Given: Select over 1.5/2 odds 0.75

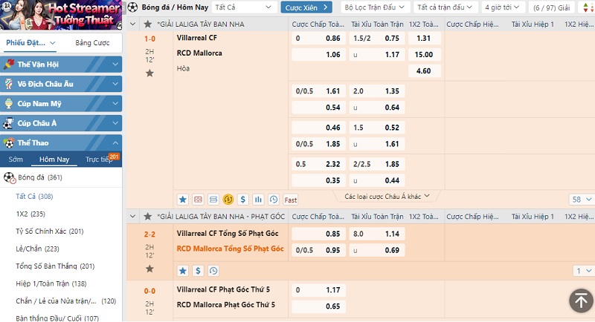Looking at the screenshot, I should click(x=377, y=39).
